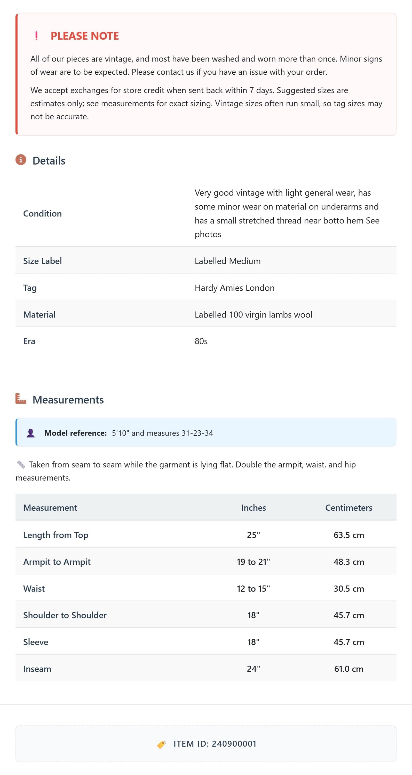Click the Measurement column header

coord(50,508)
